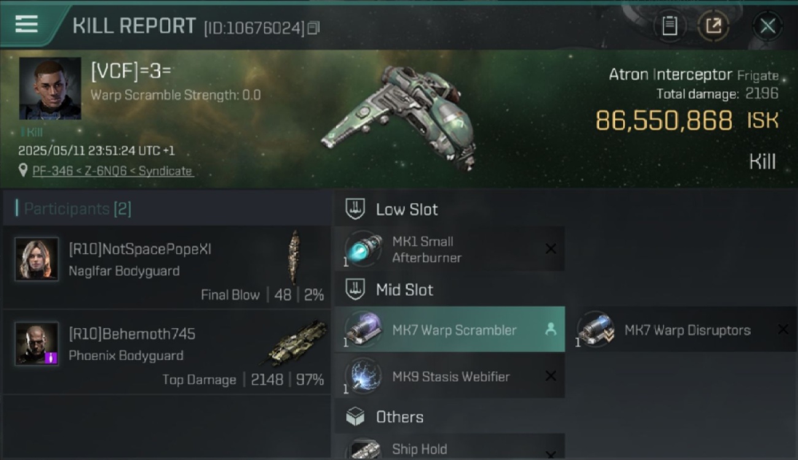Open the hamburger menu
Screen dimensions: 798x460
click(26, 25)
